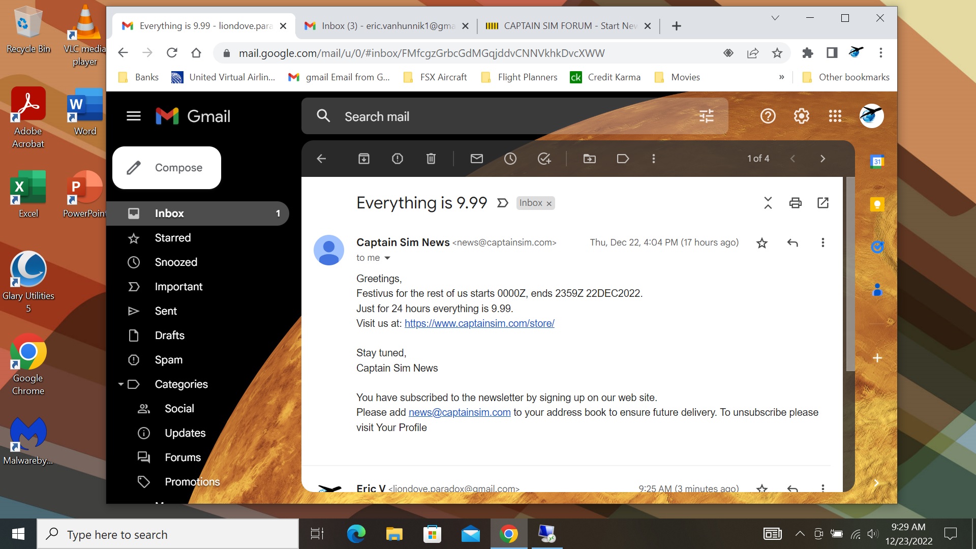Print the conversation with the printer icon
The height and width of the screenshot is (549, 976).
[x=795, y=203]
